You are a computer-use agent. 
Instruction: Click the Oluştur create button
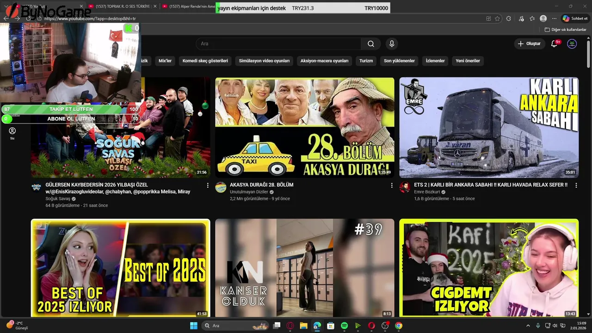[x=529, y=43]
